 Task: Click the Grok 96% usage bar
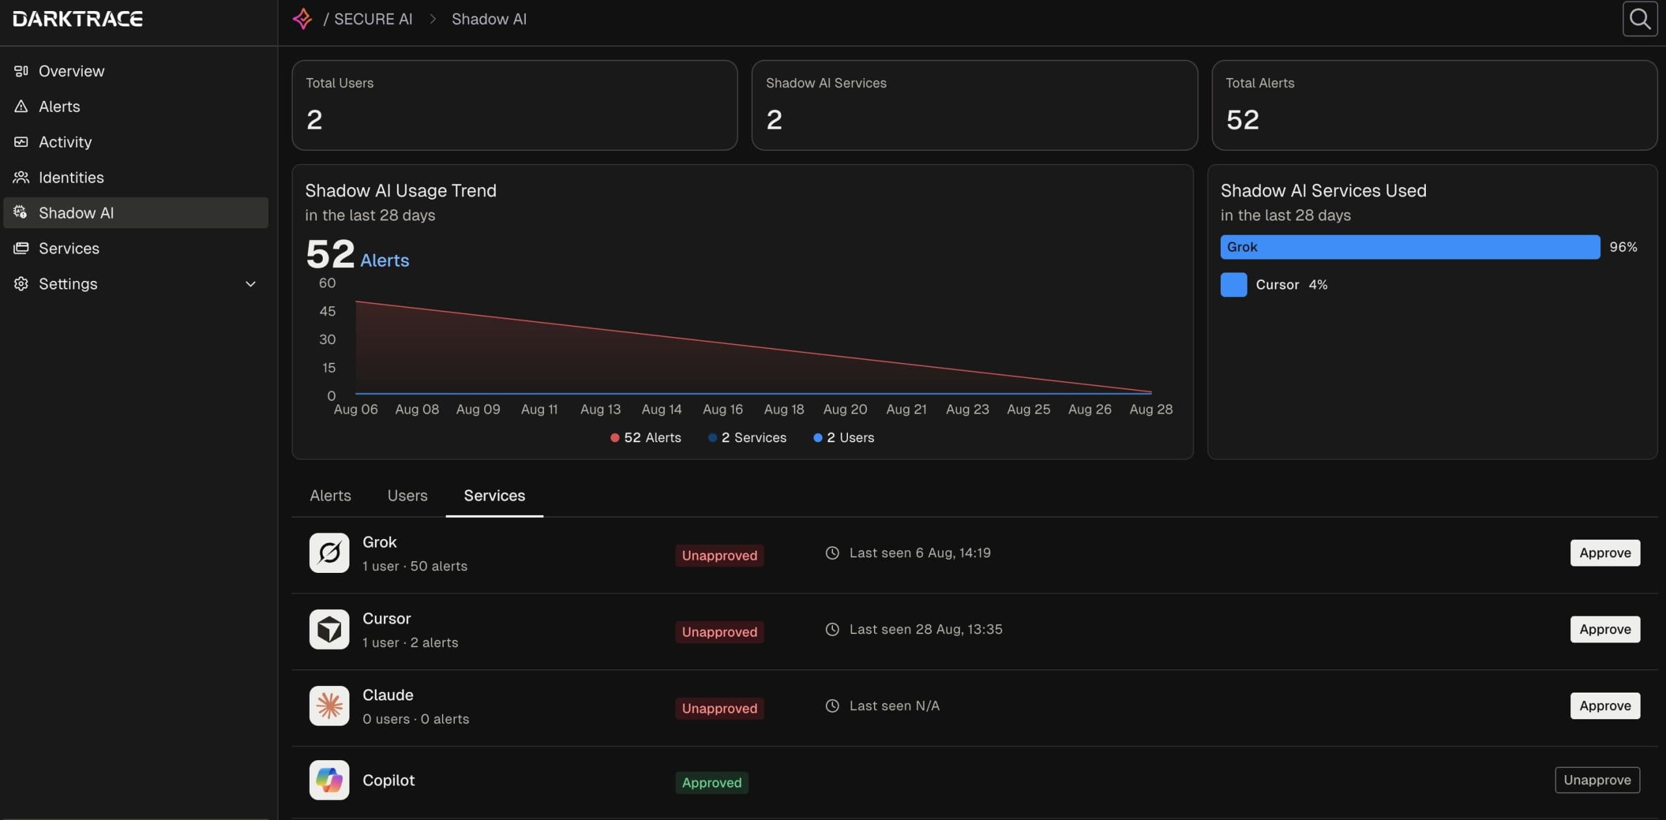click(1410, 247)
